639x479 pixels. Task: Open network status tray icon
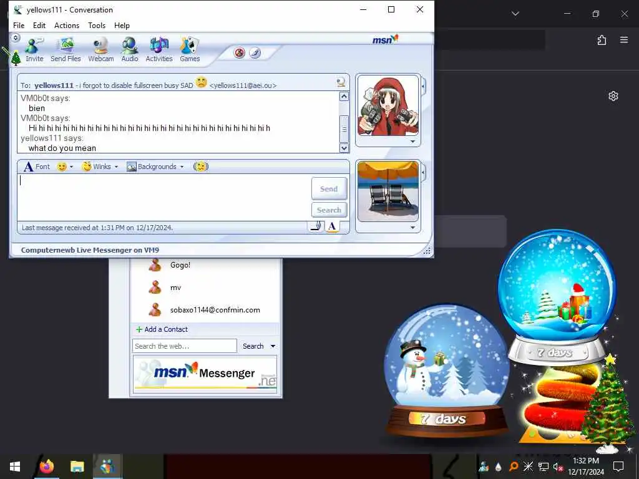tap(544, 467)
